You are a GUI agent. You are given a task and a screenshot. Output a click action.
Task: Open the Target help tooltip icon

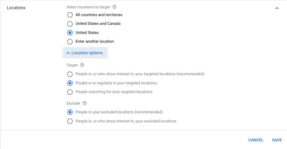point(82,65)
